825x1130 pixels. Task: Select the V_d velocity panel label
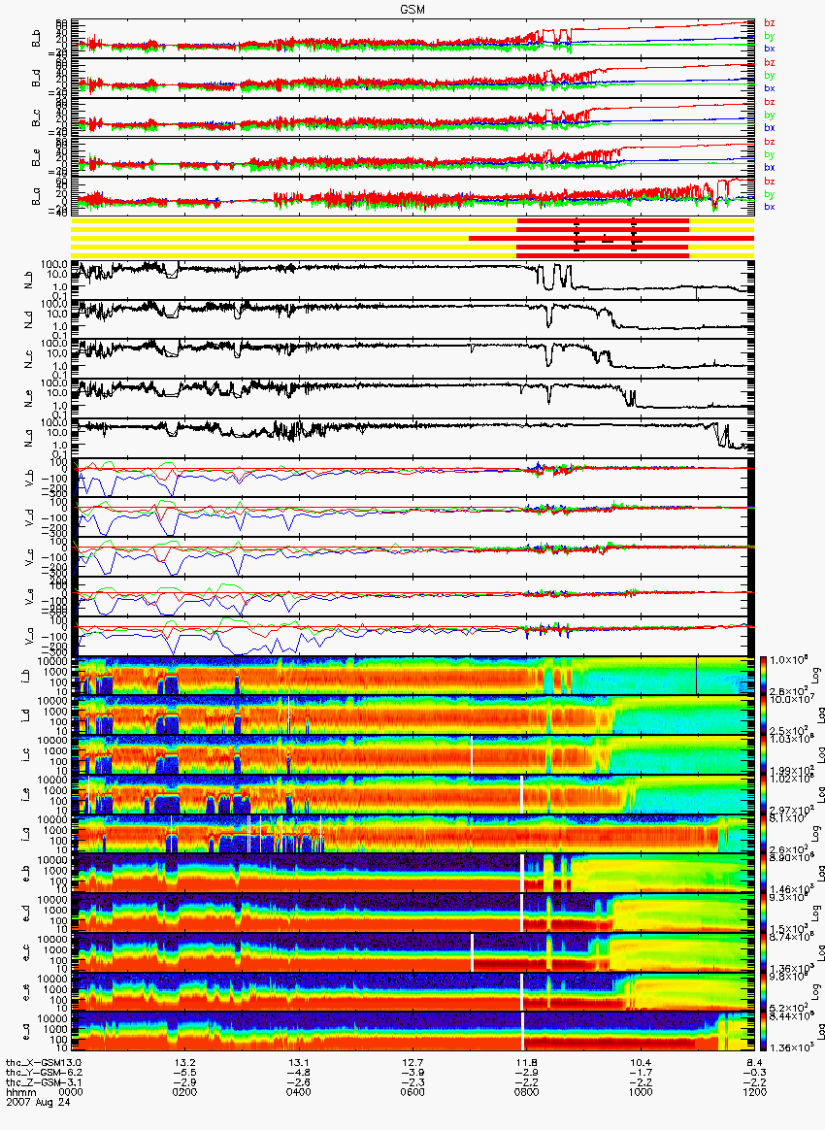pos(29,515)
